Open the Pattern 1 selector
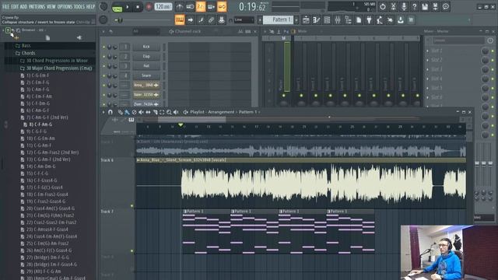Screen dimensions: 498x280 [278, 20]
